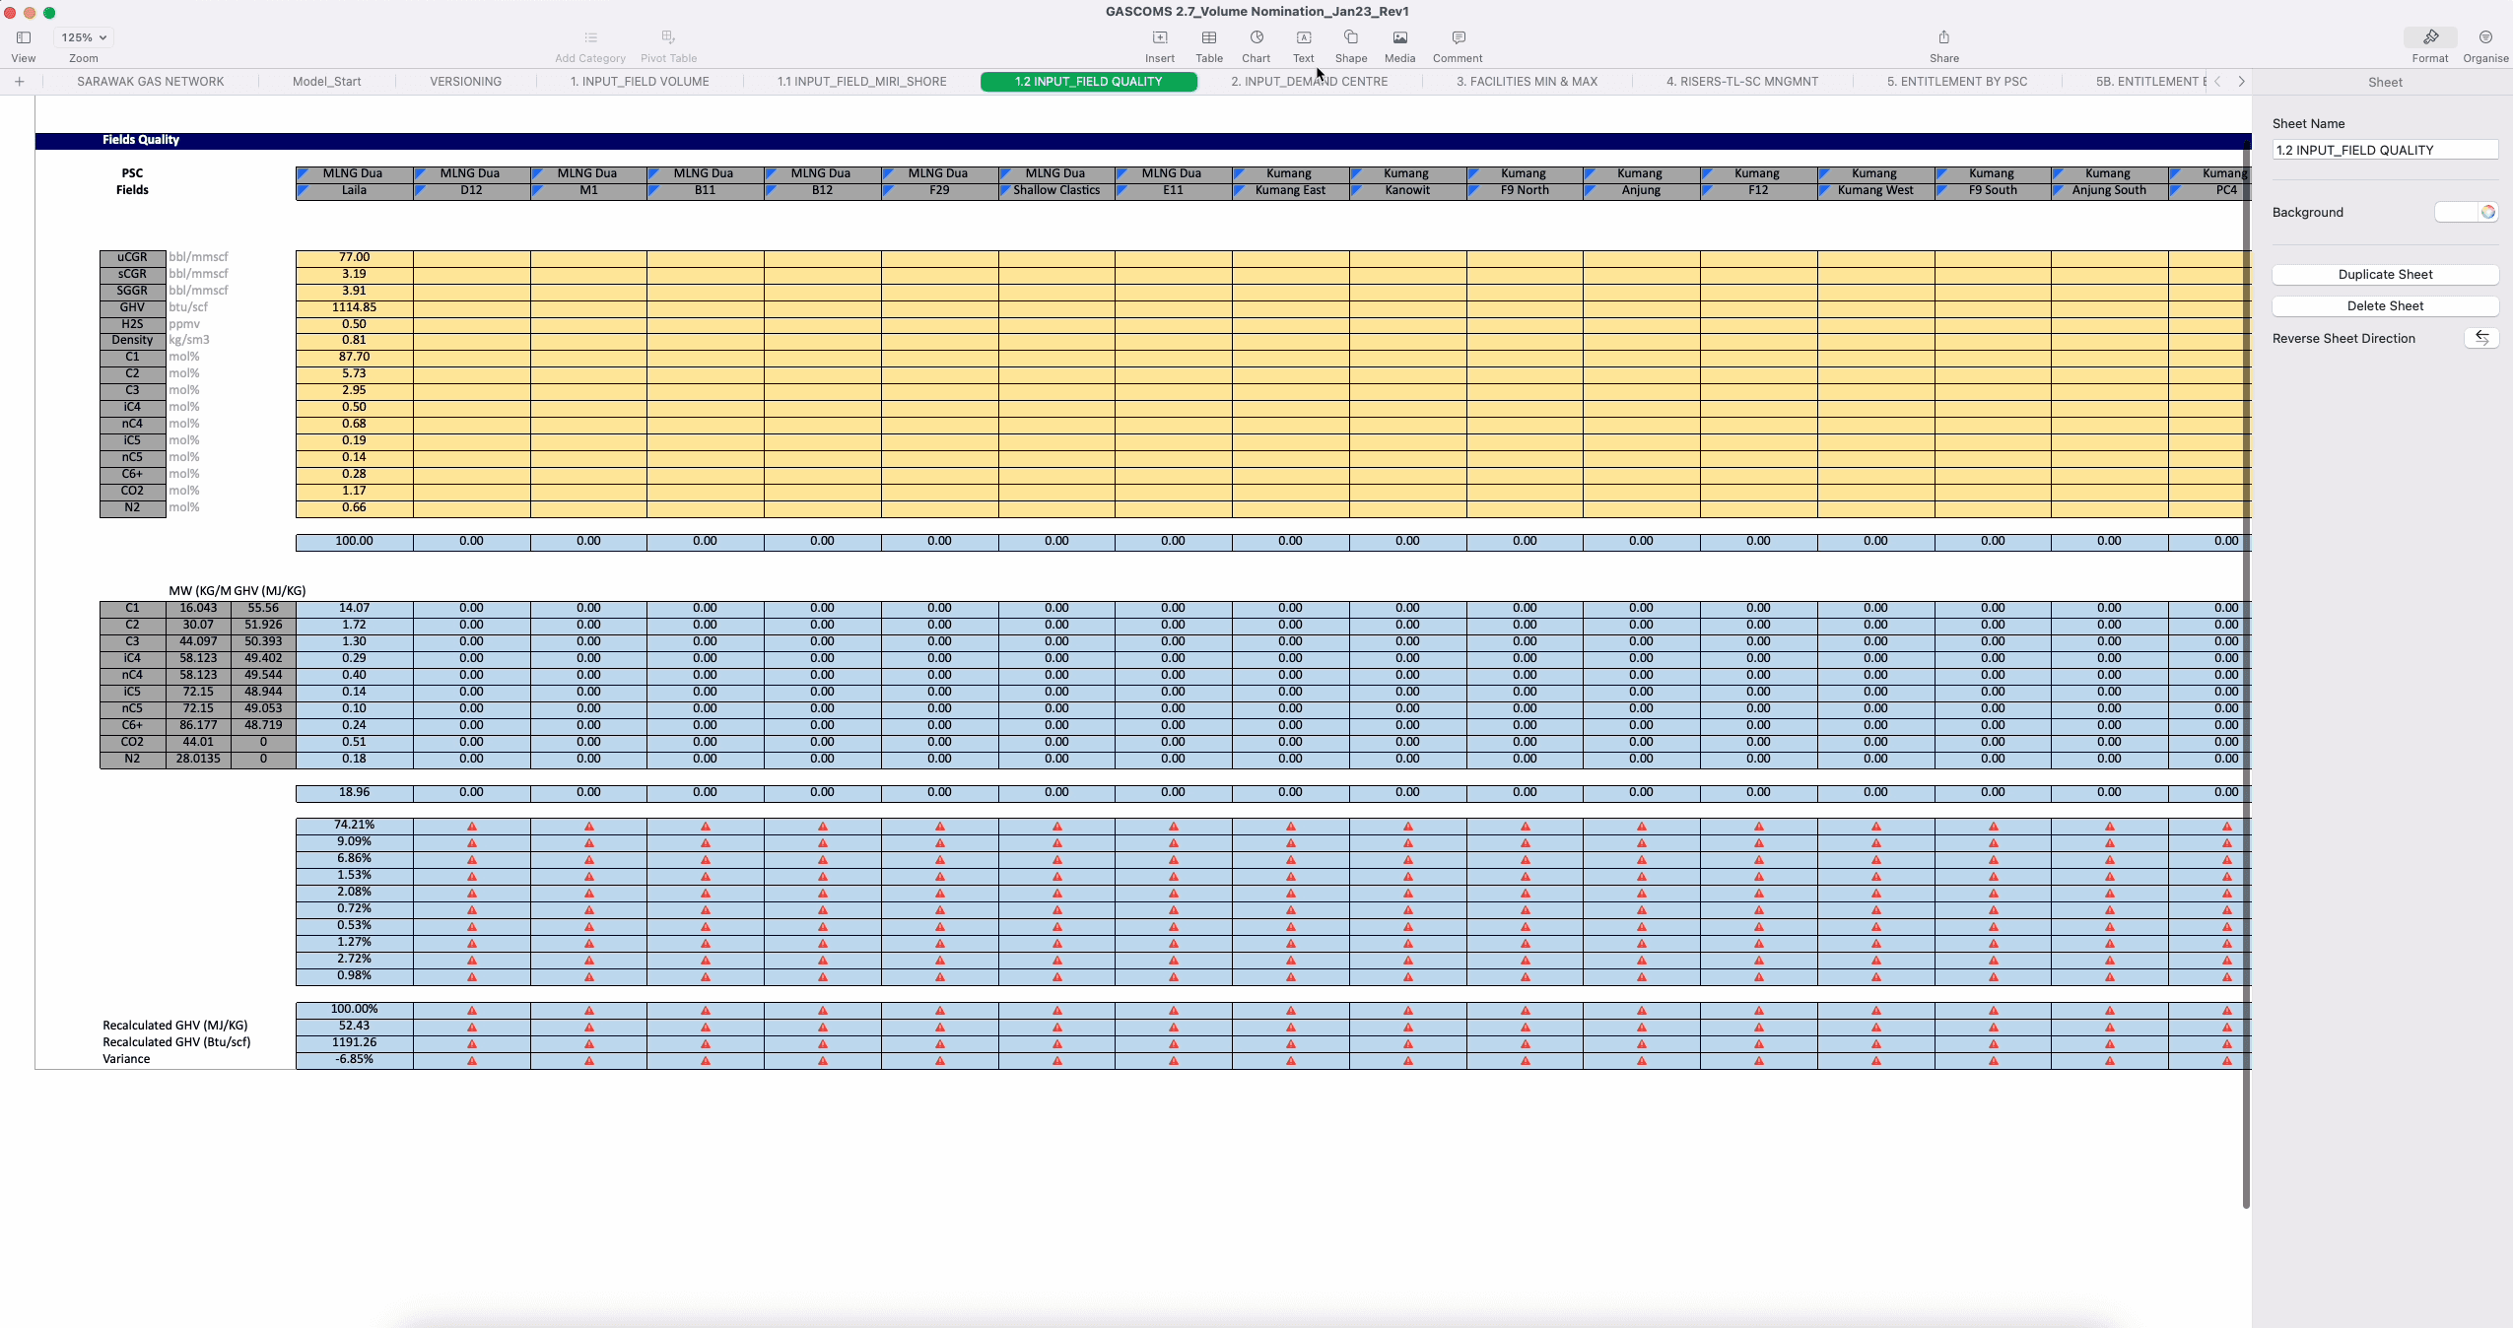
Task: Click the Sheet Name input field
Action: 2385,150
